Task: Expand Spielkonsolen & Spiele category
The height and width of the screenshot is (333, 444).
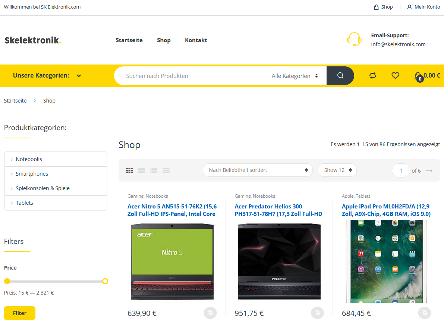Action: coord(56,188)
